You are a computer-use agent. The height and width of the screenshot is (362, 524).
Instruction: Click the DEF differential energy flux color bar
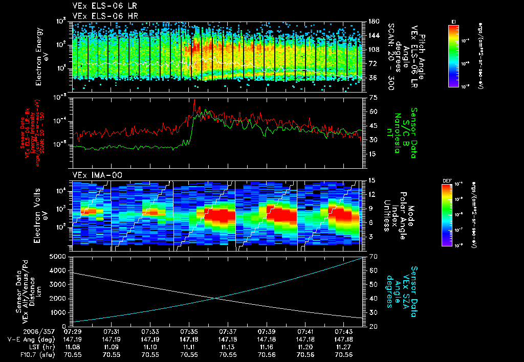coord(447,215)
